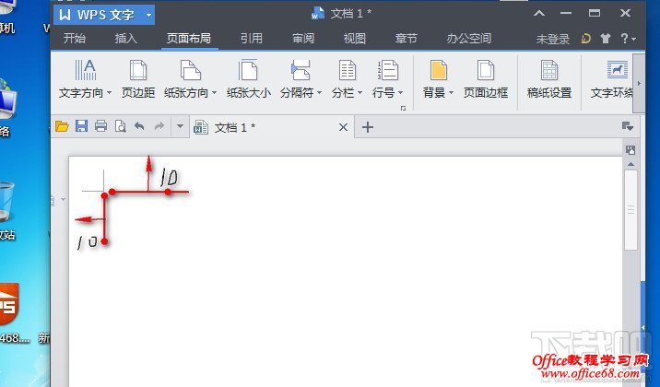Go to the 审阅 tab

point(303,39)
